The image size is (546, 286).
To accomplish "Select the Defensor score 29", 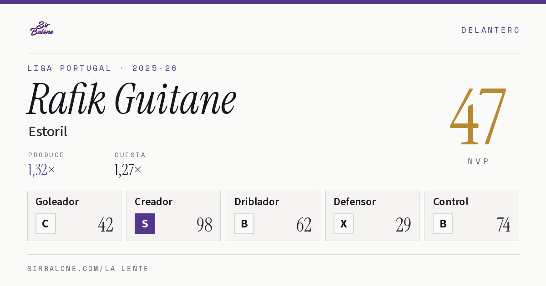I will [403, 225].
